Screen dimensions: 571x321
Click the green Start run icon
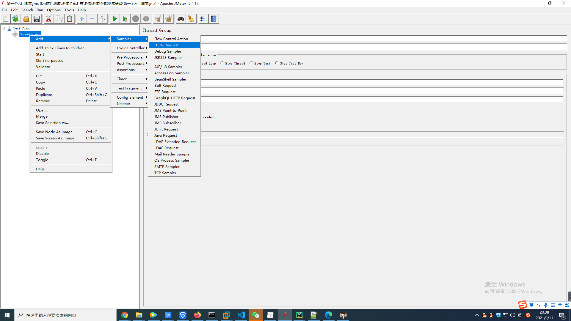point(114,19)
